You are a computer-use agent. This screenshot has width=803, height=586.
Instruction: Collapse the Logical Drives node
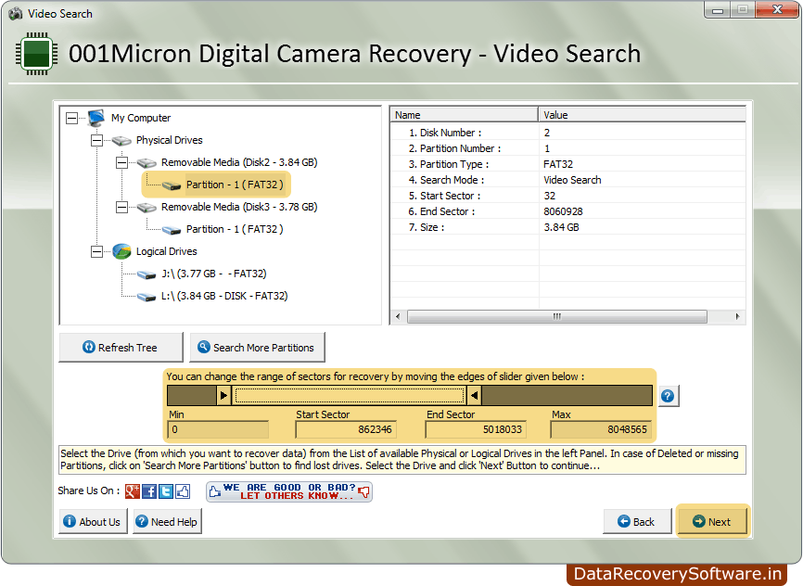(96, 251)
